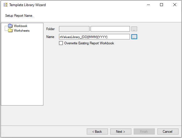Click the Setup Report Name heading

click(19, 16)
